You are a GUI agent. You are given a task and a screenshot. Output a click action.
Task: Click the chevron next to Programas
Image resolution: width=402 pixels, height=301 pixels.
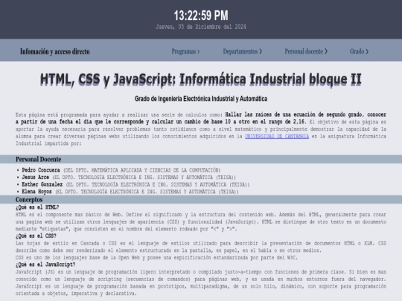click(199, 52)
